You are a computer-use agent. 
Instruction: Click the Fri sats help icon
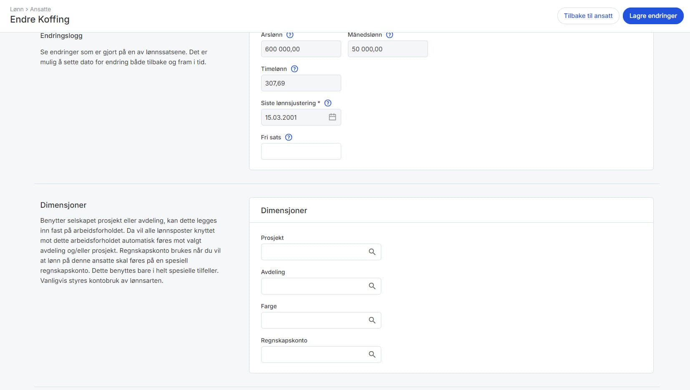tap(289, 137)
